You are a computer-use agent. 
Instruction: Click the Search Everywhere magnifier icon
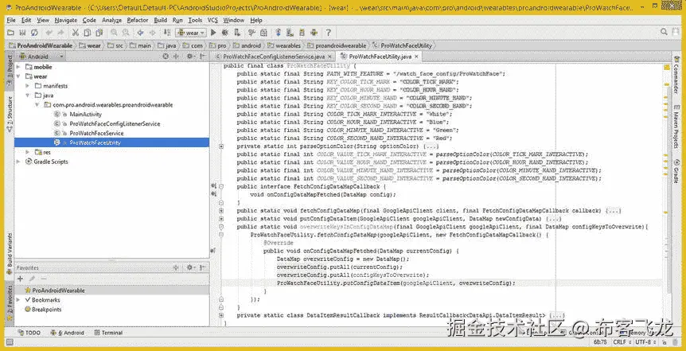click(665, 32)
